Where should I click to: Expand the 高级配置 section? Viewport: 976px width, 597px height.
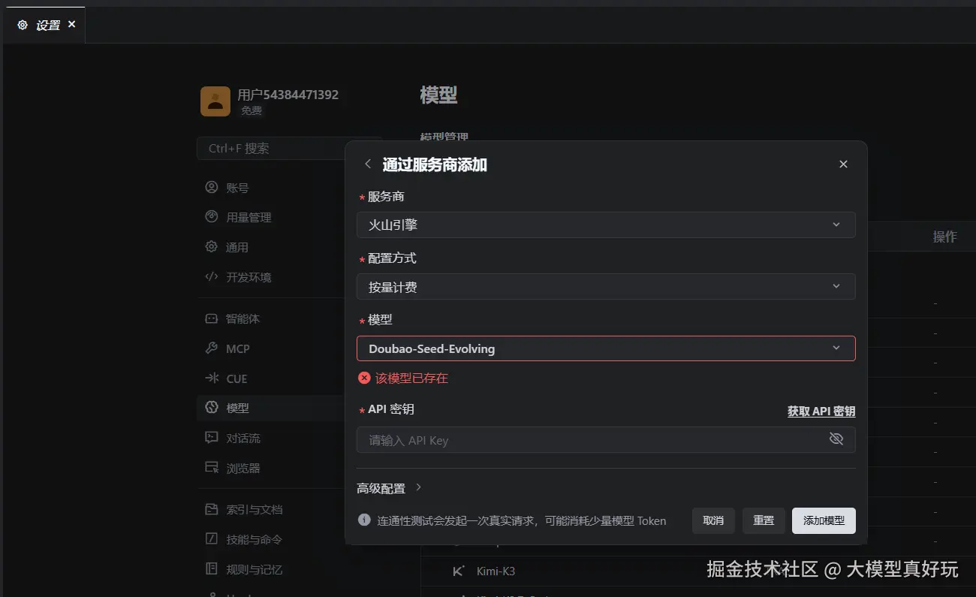[x=390, y=488]
